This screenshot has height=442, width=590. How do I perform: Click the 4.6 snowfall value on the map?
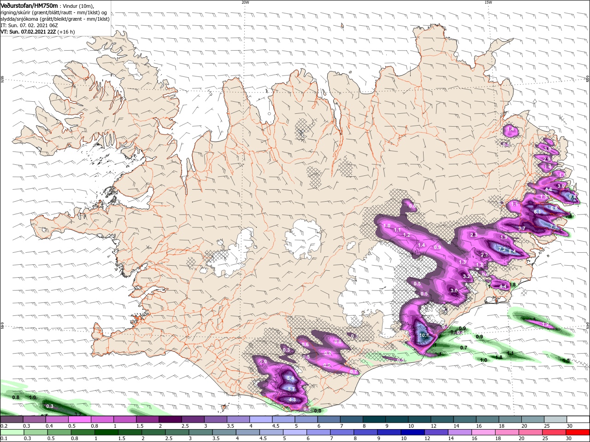tap(549, 189)
